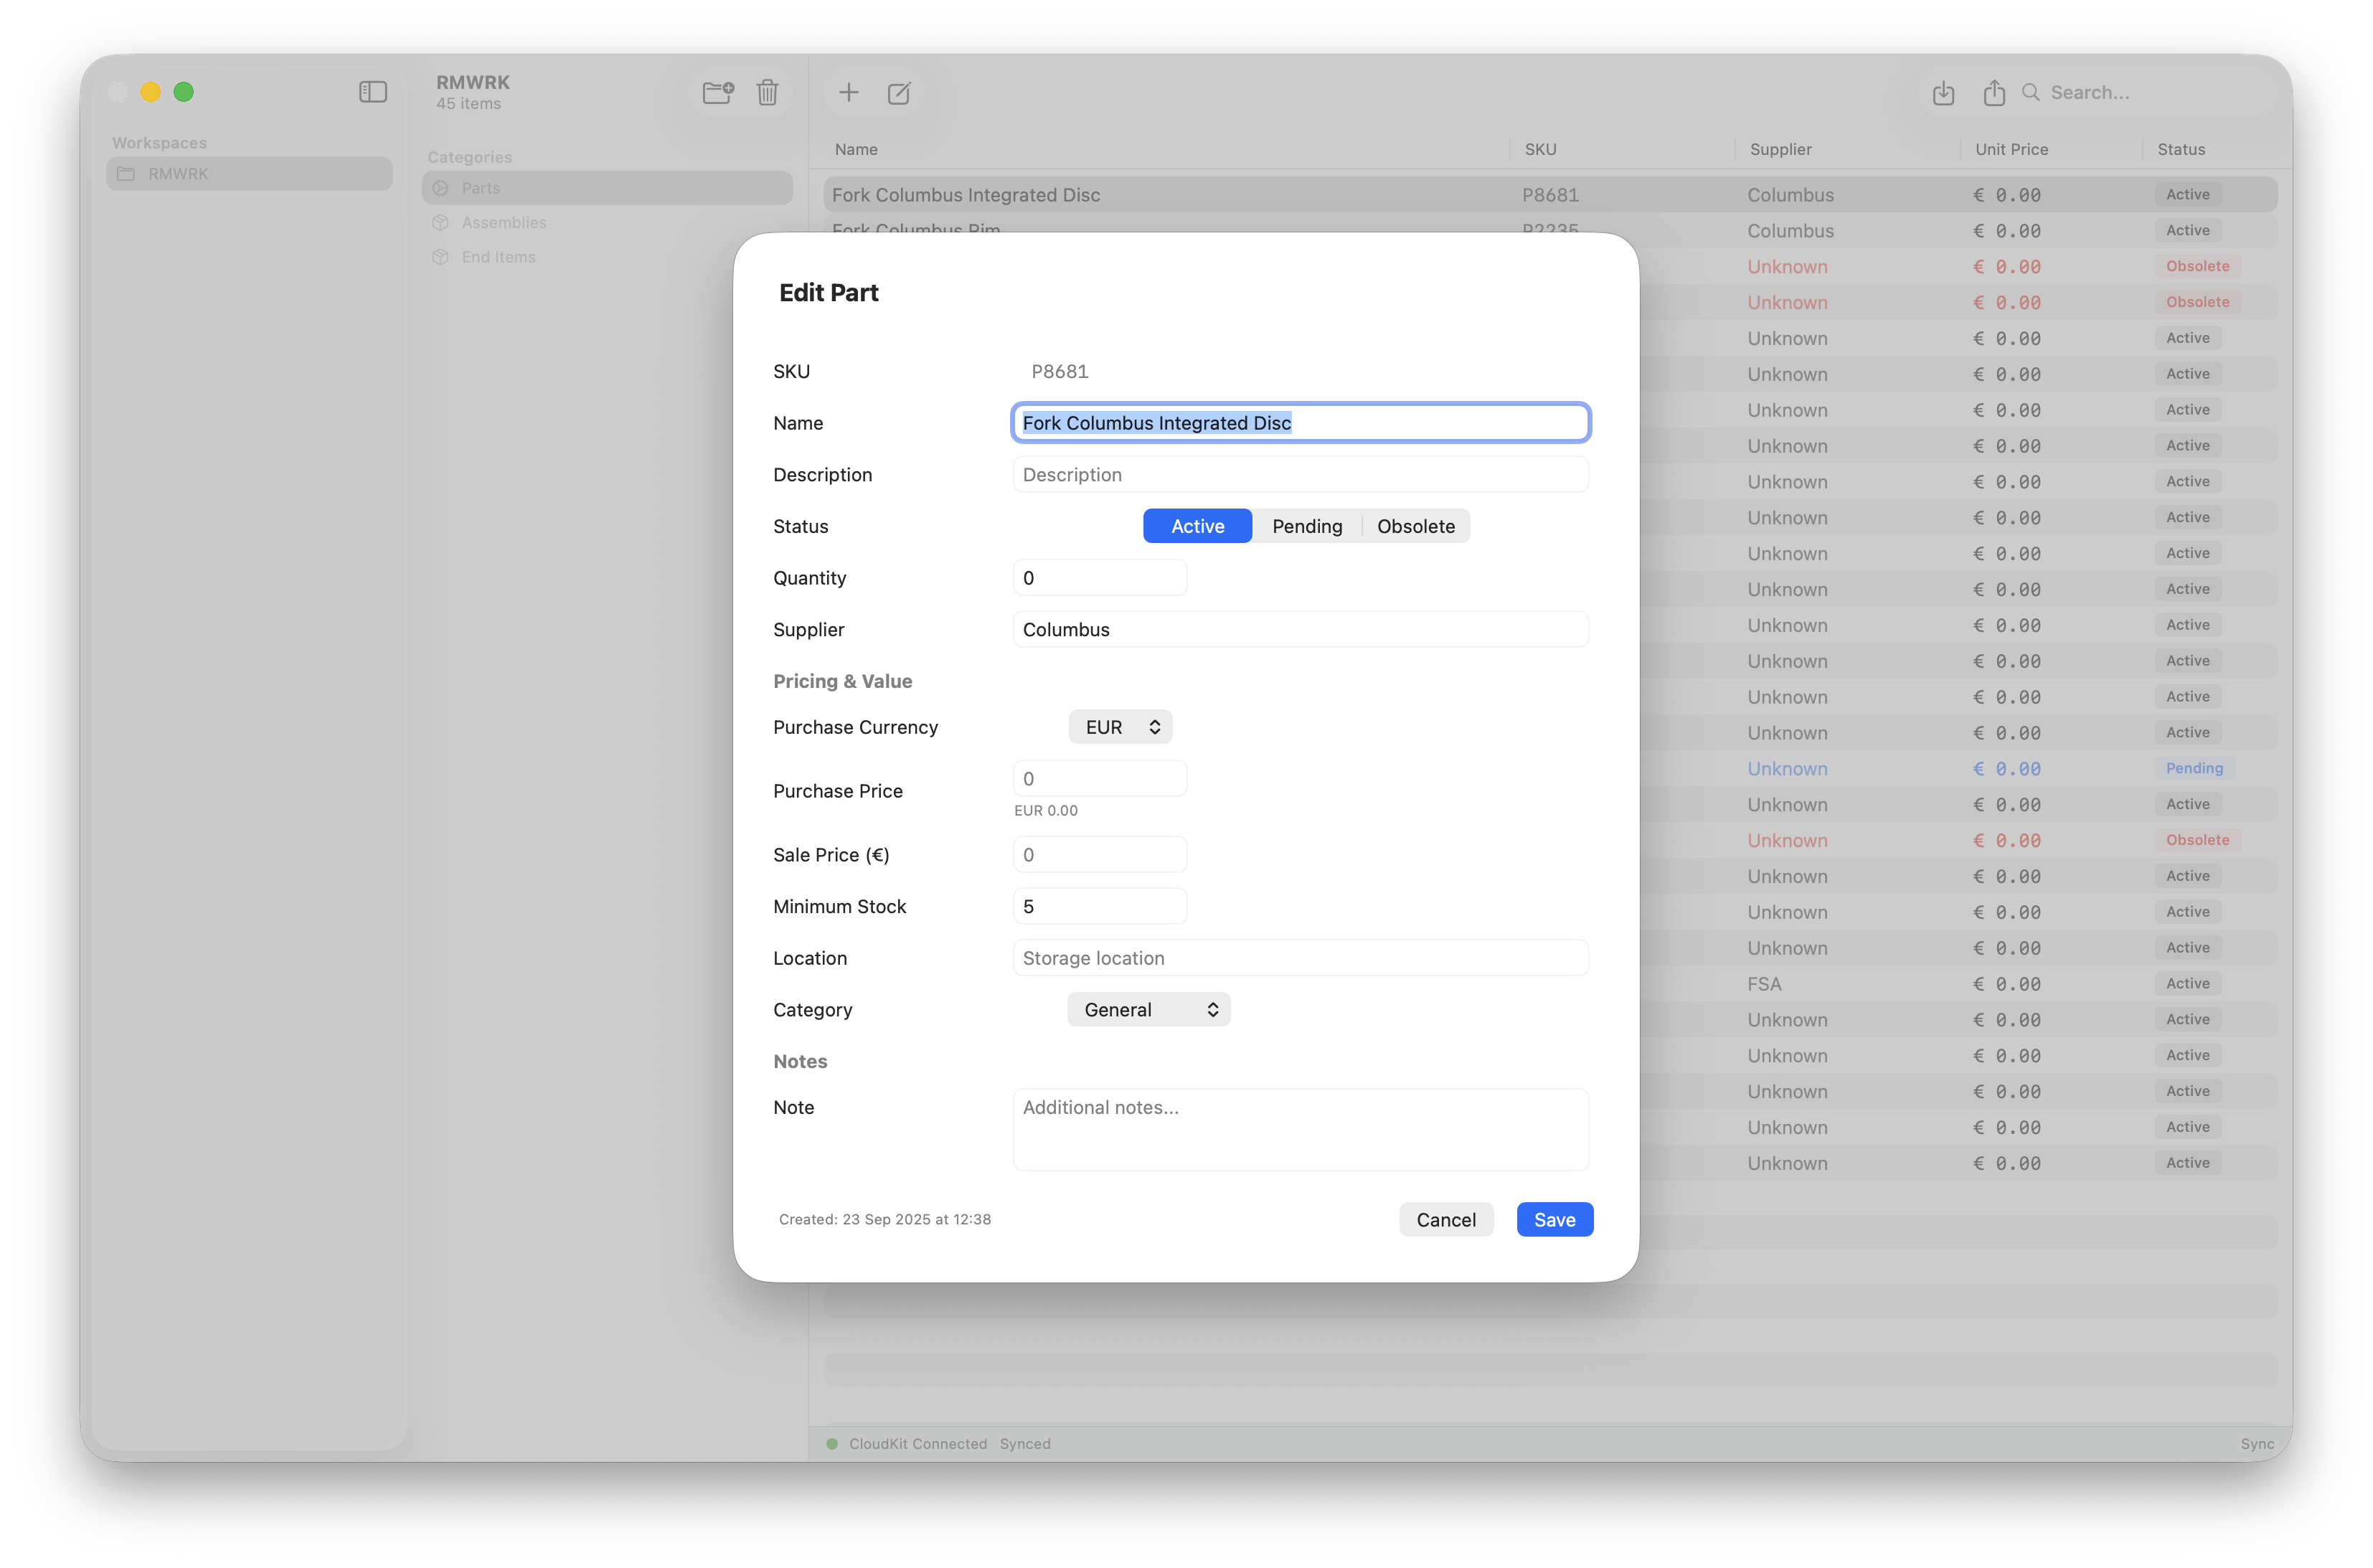Click the RMWRK workspace folder icon
This screenshot has height=1568, width=2373.
point(126,174)
